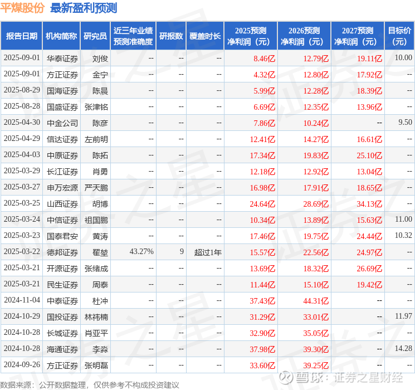The width and height of the screenshot is (415, 390).
Task: Select 申万宏源 institution cell
Action: click(62, 188)
